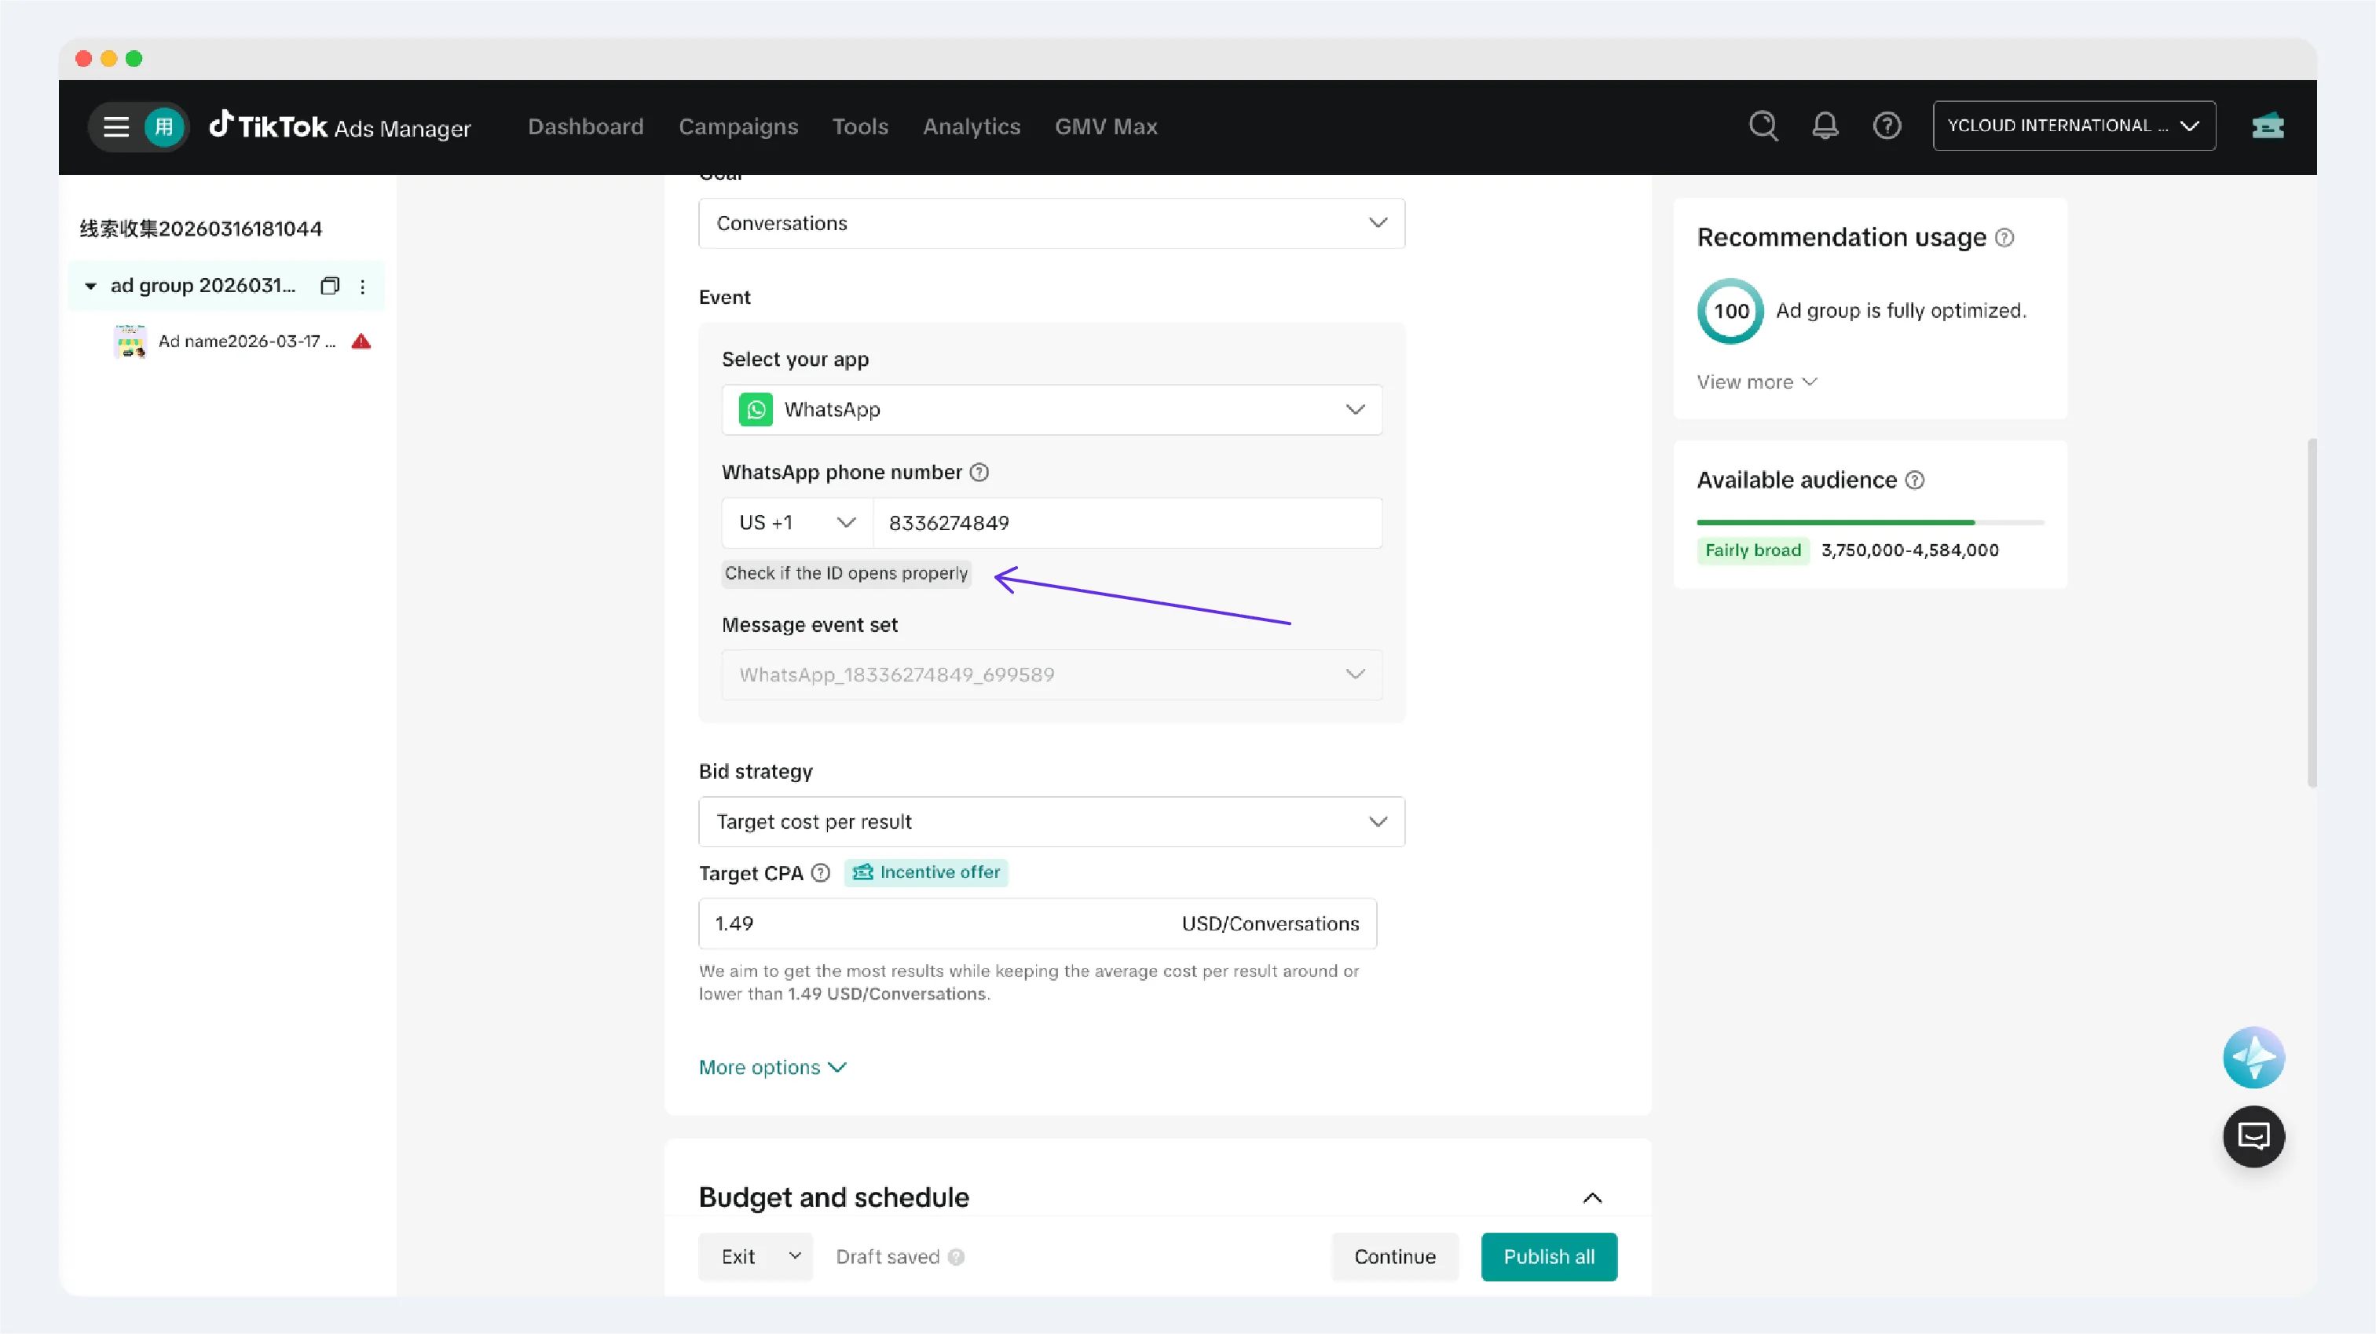
Task: Click the phone number field 8336274849
Action: [1127, 523]
